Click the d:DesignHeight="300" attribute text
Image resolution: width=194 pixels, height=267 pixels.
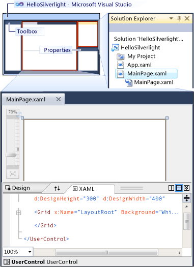click(67, 199)
